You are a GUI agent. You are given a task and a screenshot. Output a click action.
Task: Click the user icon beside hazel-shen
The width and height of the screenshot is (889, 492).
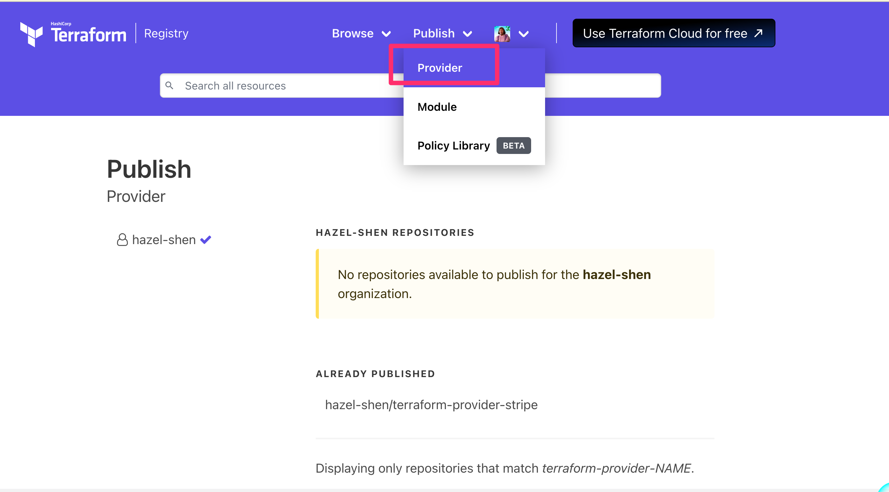(122, 240)
